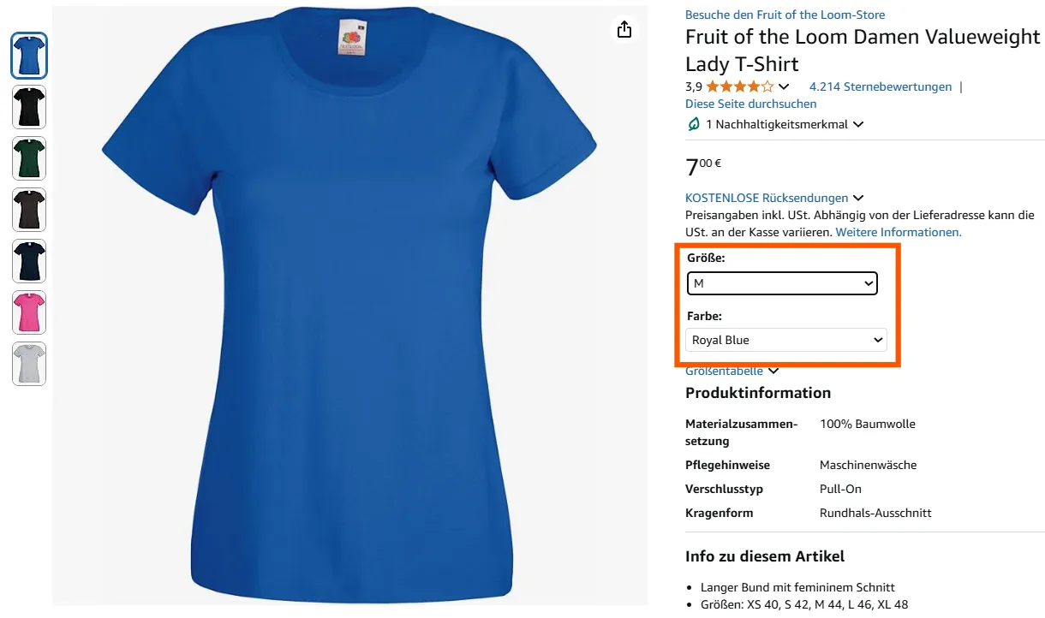This screenshot has width=1045, height=618.
Task: Click the share icon above the product image
Action: coord(624,29)
